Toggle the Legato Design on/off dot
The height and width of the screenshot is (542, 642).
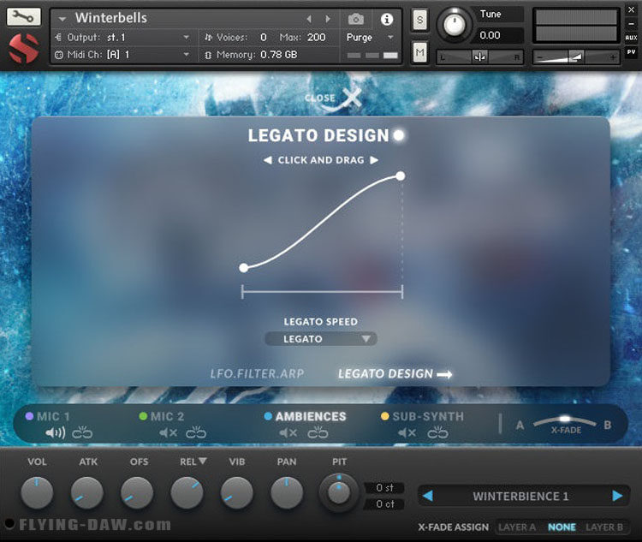398,135
